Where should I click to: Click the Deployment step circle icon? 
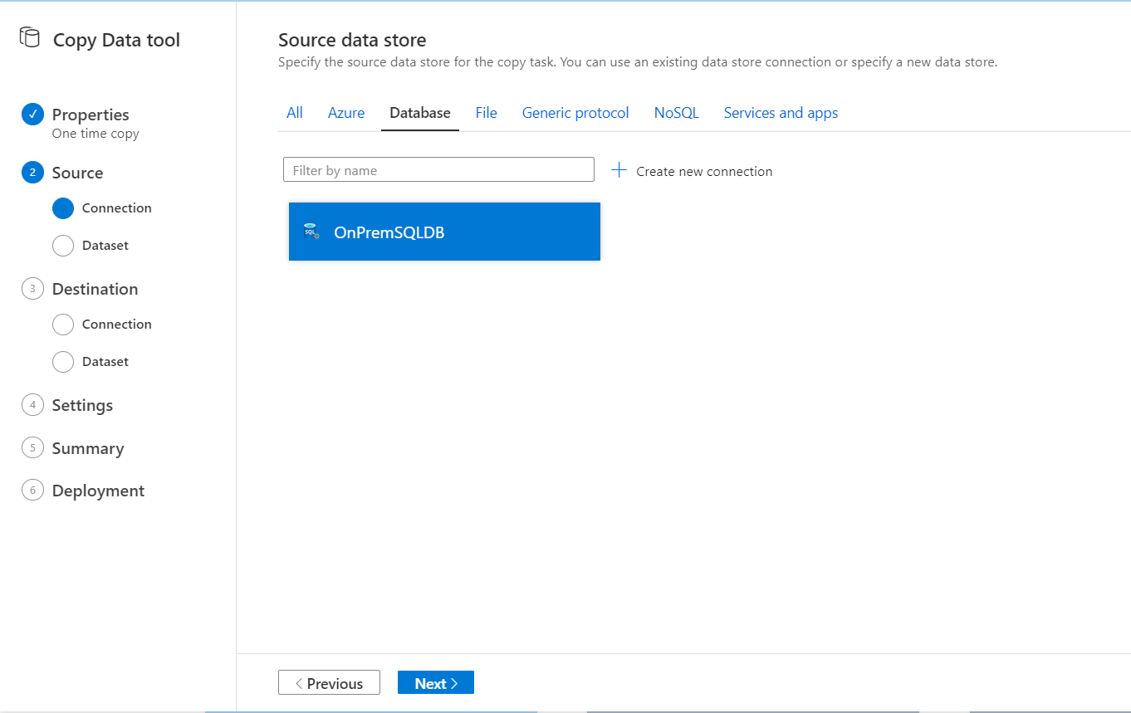32,491
